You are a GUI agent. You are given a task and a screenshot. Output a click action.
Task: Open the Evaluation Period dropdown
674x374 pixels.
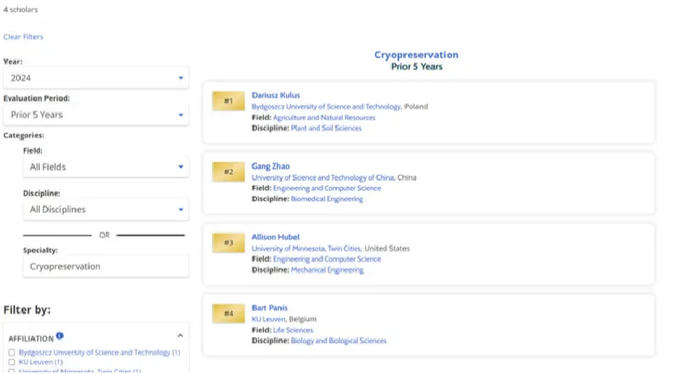click(x=96, y=115)
